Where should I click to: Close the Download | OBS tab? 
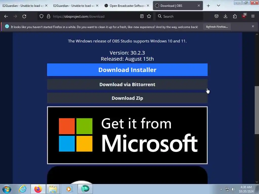pyautogui.click(x=199, y=6)
